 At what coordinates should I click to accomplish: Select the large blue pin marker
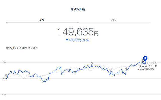[145, 59]
